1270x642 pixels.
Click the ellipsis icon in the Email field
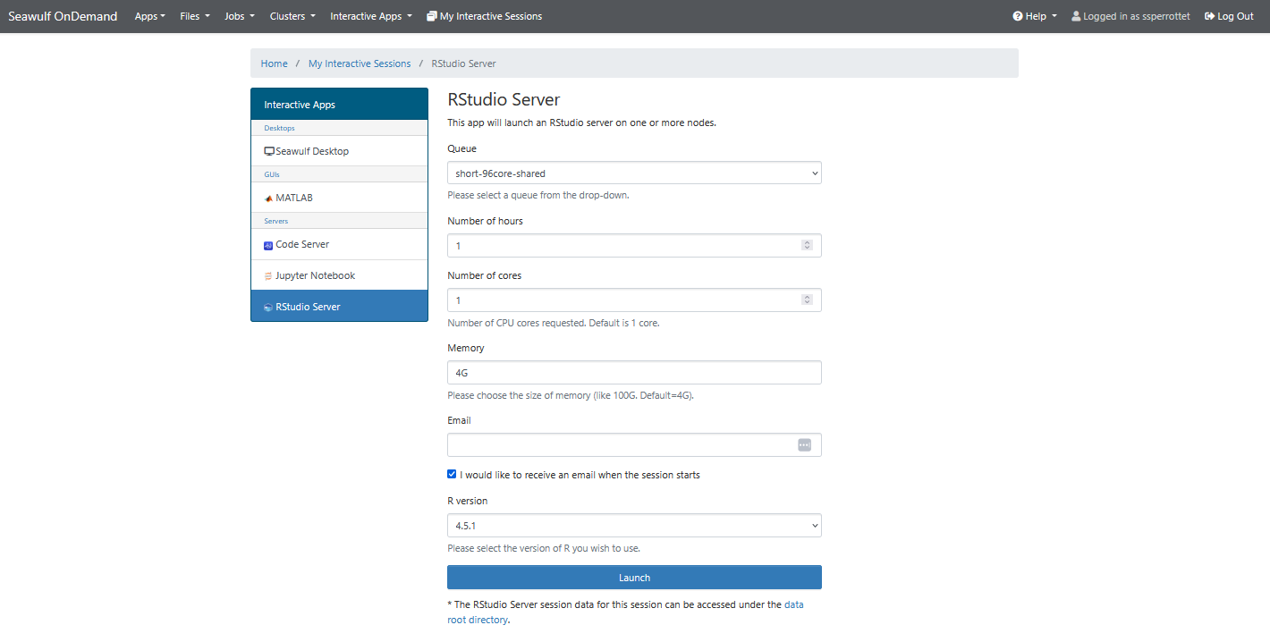tap(804, 444)
